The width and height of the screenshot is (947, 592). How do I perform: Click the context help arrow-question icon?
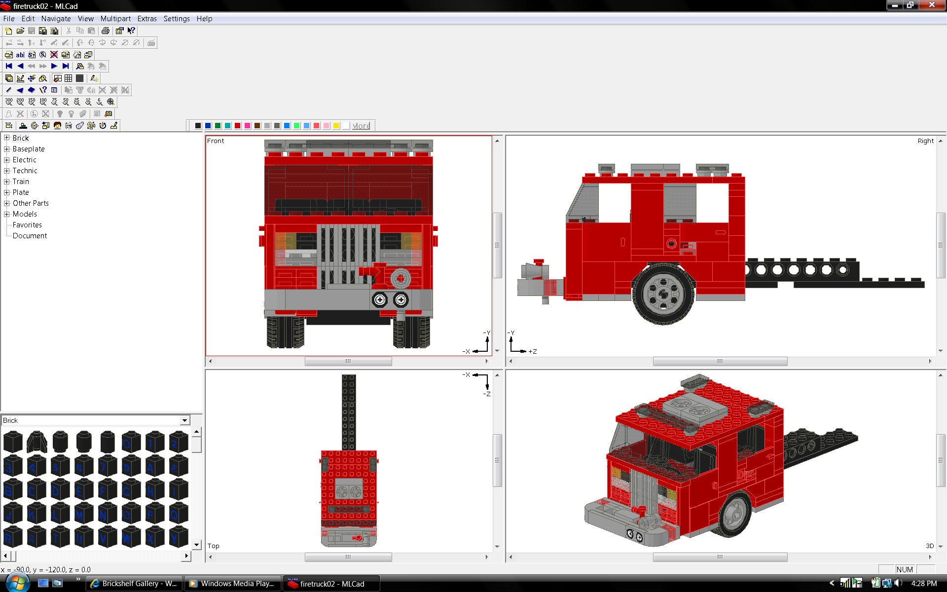131,31
